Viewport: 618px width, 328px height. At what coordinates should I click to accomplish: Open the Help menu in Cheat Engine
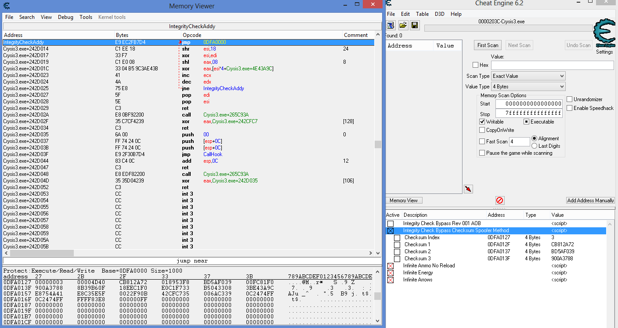click(x=456, y=14)
